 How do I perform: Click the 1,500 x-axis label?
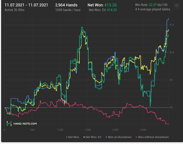(88, 130)
